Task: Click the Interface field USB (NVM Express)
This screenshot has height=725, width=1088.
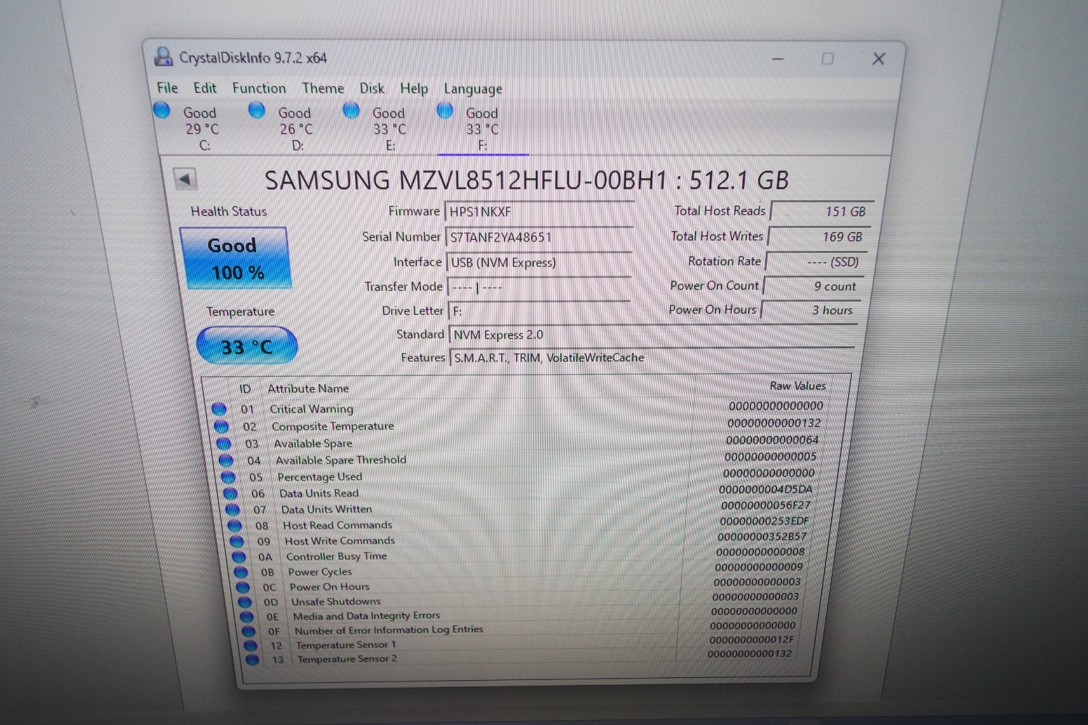Action: click(x=539, y=263)
